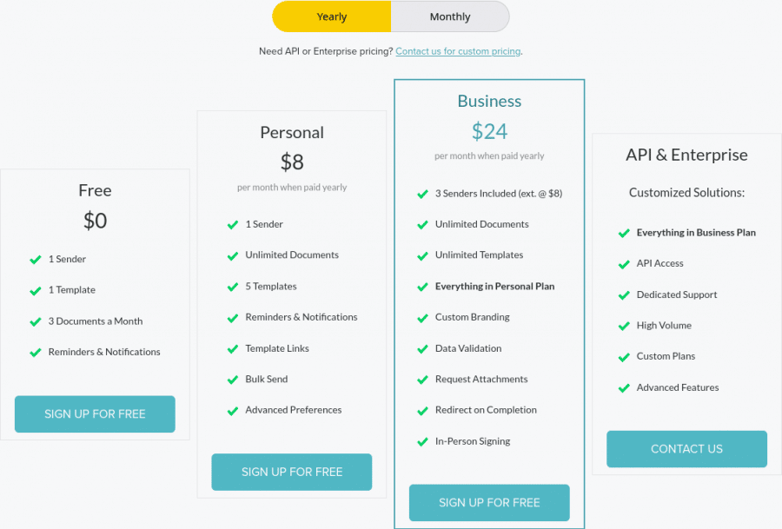The width and height of the screenshot is (782, 529).
Task: Click checkmark beside Template Links
Action: (232, 349)
